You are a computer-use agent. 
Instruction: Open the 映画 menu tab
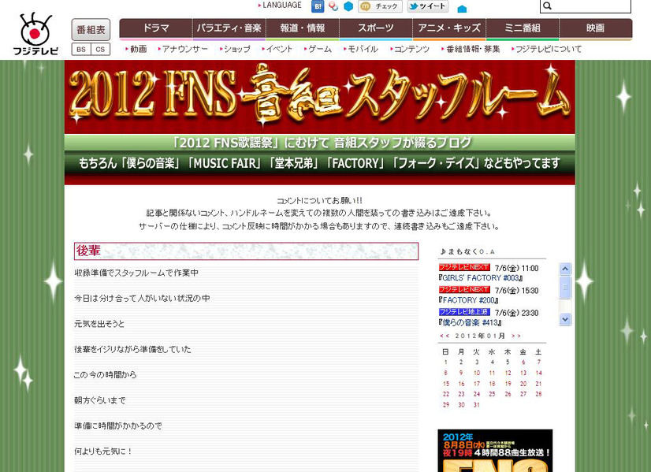click(x=596, y=28)
